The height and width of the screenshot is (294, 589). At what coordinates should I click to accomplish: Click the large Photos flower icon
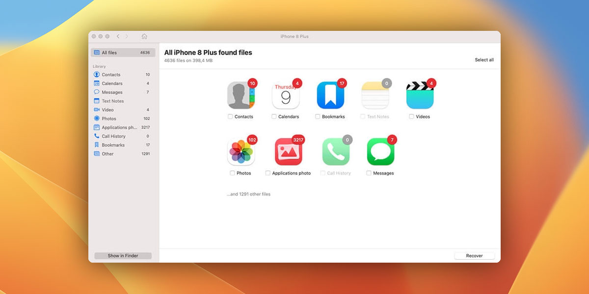pos(241,151)
